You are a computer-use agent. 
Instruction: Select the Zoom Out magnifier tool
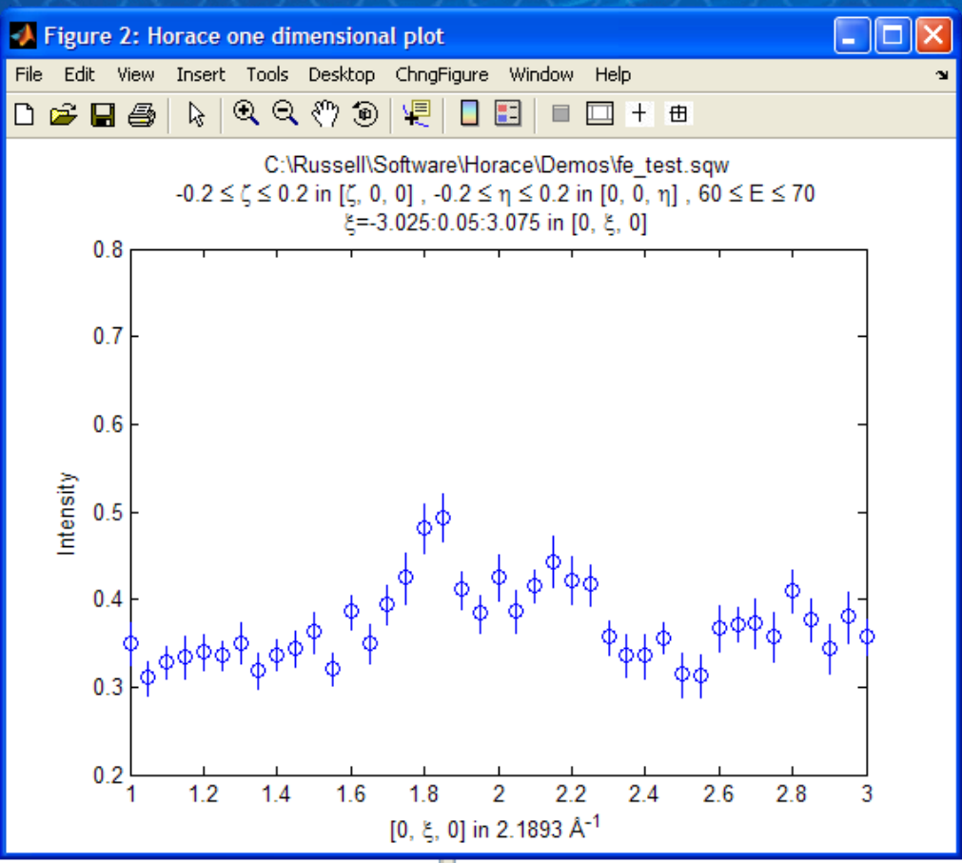pyautogui.click(x=285, y=114)
